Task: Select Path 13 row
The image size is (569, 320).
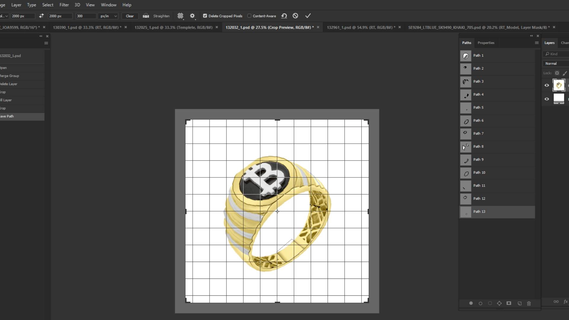Action: (497, 212)
